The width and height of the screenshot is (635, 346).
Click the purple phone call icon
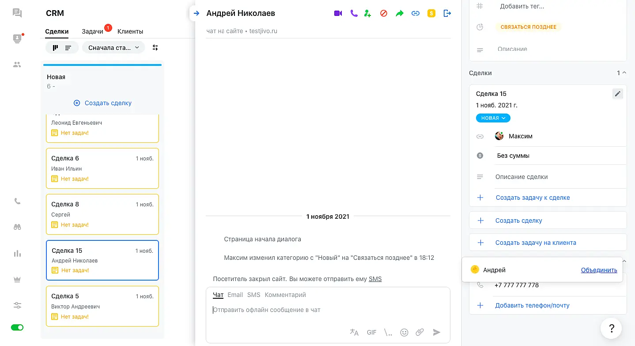[354, 13]
